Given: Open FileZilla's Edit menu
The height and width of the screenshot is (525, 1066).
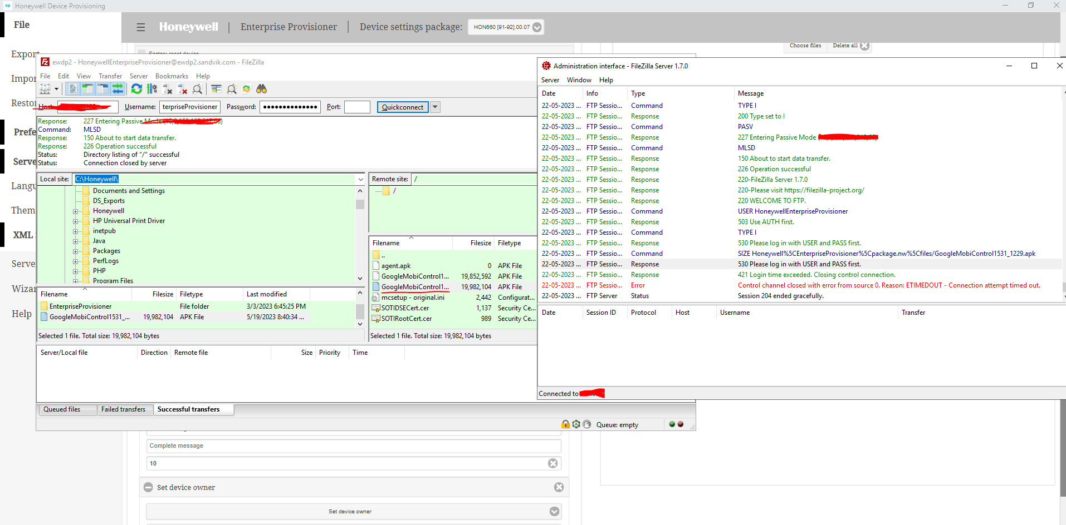Looking at the screenshot, I should 63,76.
